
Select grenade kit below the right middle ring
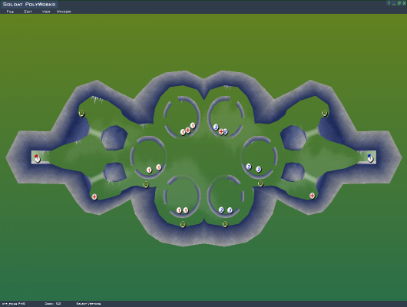tap(260, 183)
